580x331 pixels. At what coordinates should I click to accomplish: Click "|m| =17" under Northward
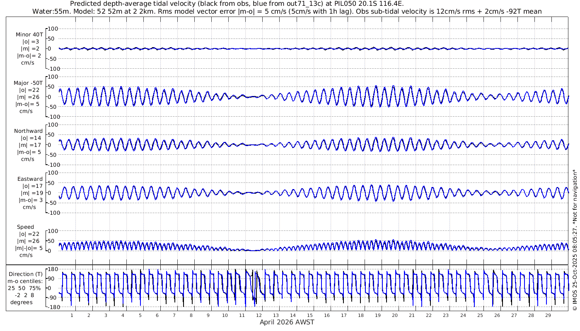29,145
